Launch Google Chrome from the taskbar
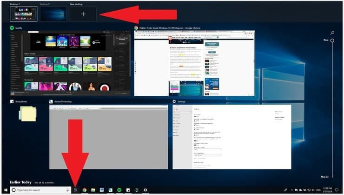 coord(85,190)
